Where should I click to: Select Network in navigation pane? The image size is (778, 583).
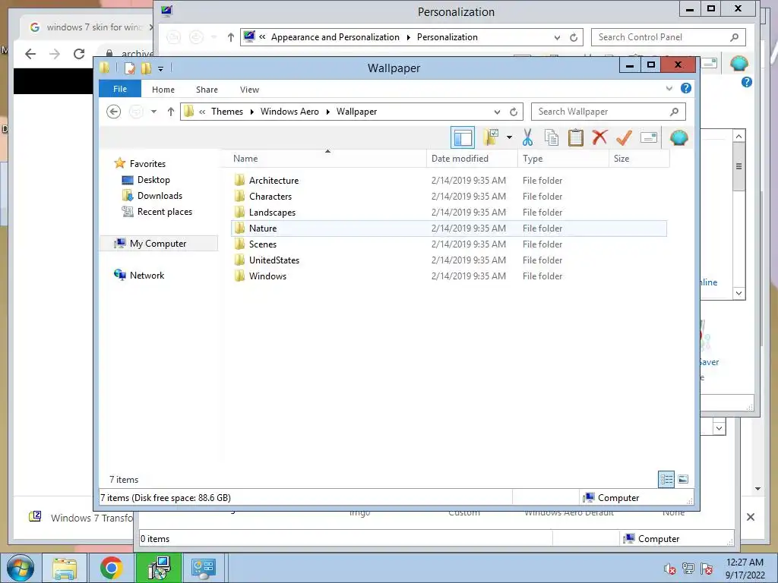click(x=147, y=275)
